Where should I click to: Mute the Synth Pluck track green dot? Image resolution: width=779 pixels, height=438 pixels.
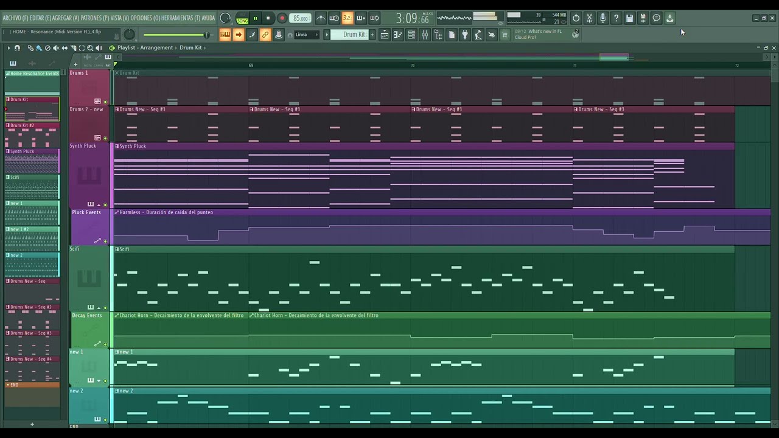(x=105, y=204)
